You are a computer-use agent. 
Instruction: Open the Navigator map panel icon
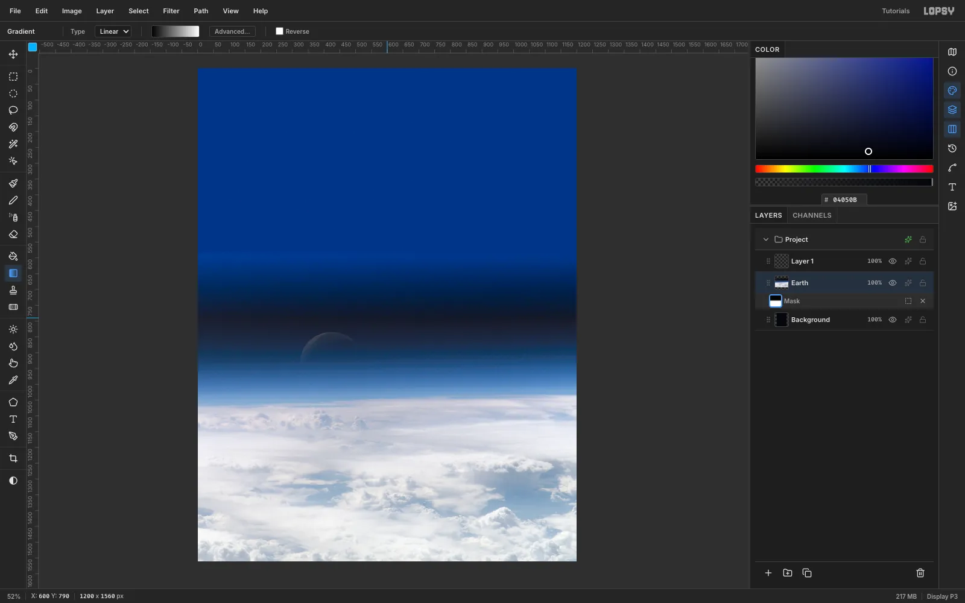click(952, 52)
